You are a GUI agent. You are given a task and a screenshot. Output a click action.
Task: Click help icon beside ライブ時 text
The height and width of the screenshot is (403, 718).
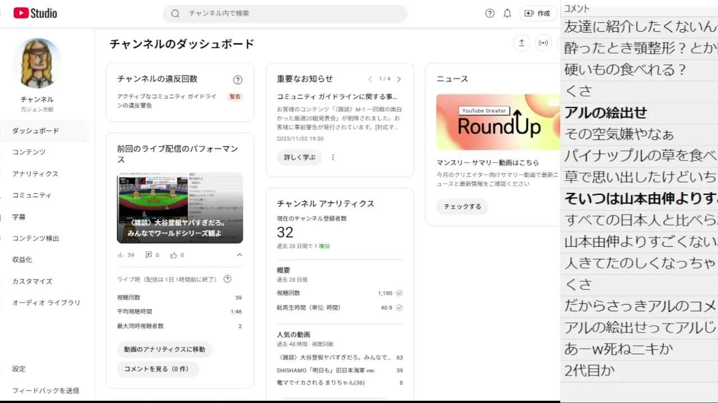point(227,279)
